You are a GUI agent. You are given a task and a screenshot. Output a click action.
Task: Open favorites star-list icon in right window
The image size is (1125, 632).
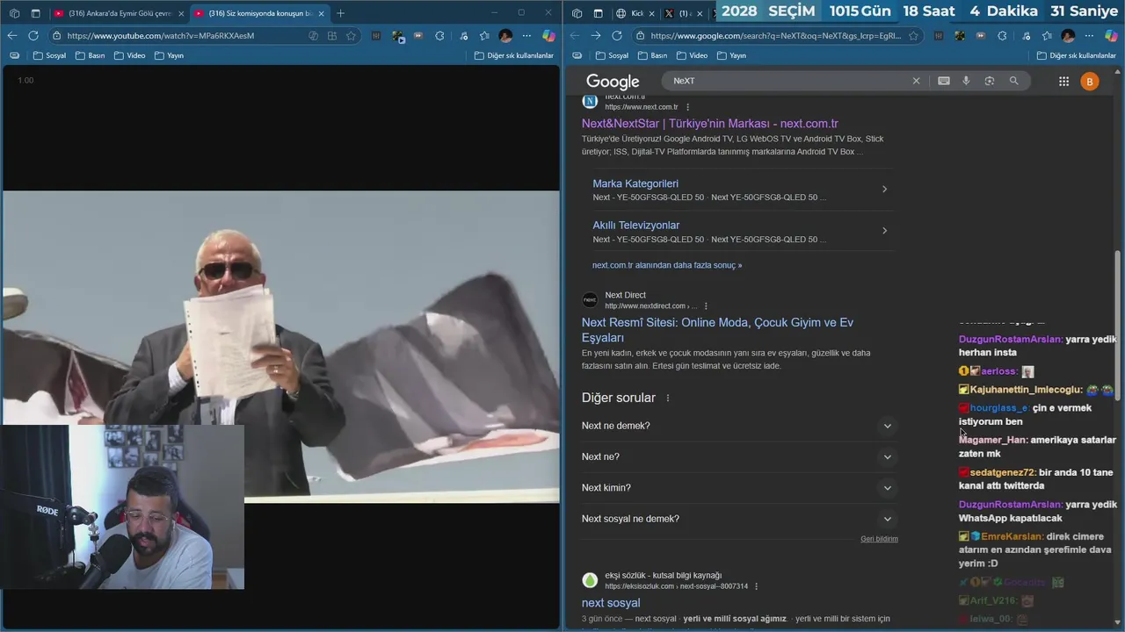1047,36
